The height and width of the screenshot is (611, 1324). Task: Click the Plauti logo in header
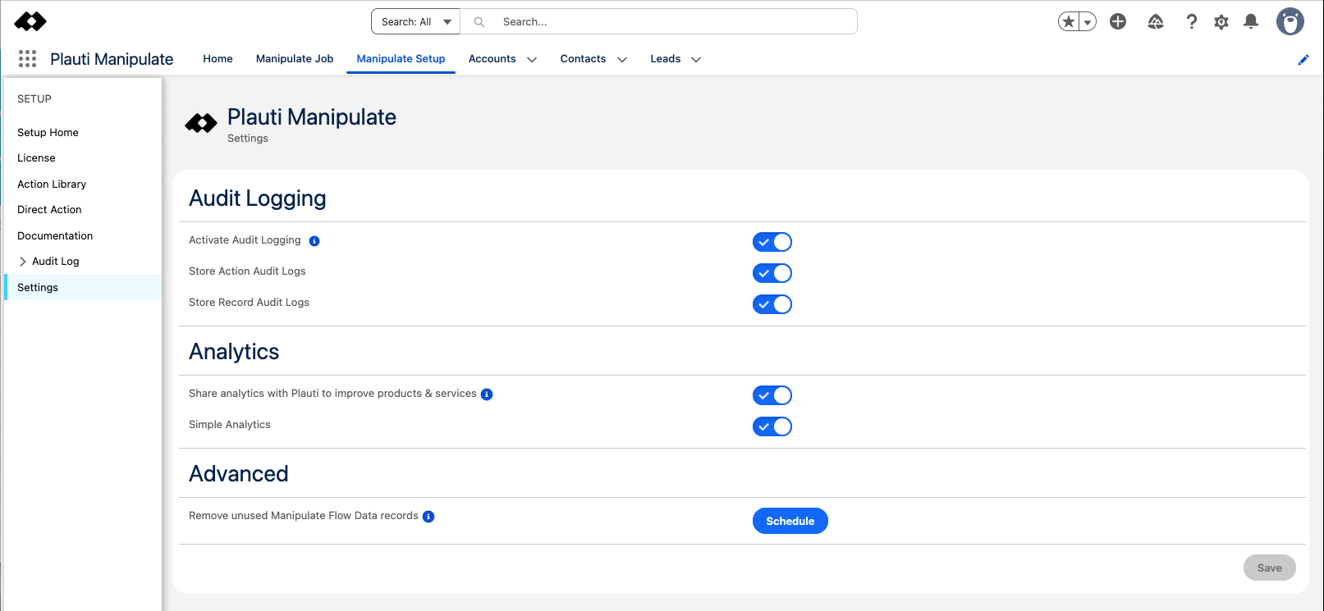point(30,21)
